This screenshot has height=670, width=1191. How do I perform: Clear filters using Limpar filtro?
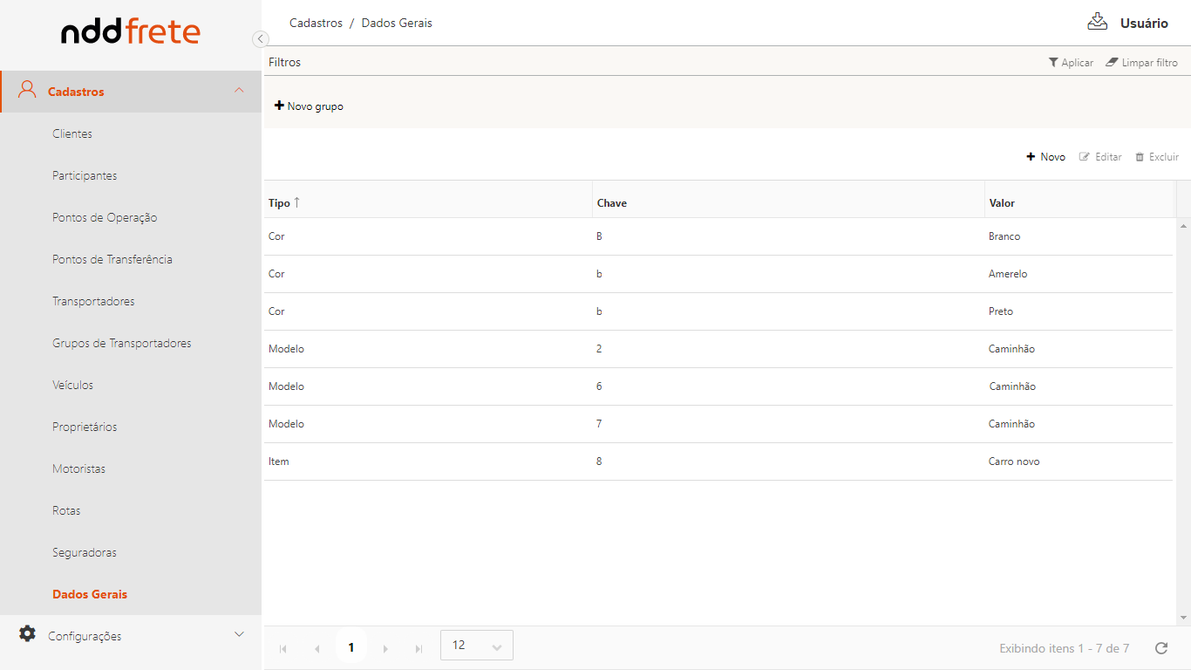(x=1141, y=63)
